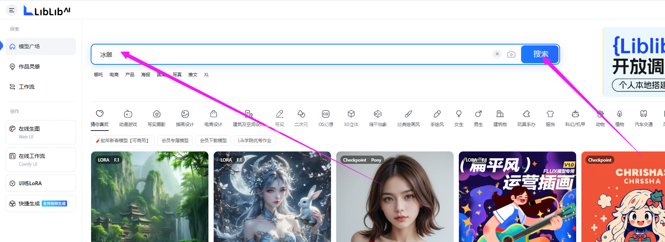The height and width of the screenshot is (242, 665).
Task: Filter by 会员专属模型 tag
Action: 175,141
